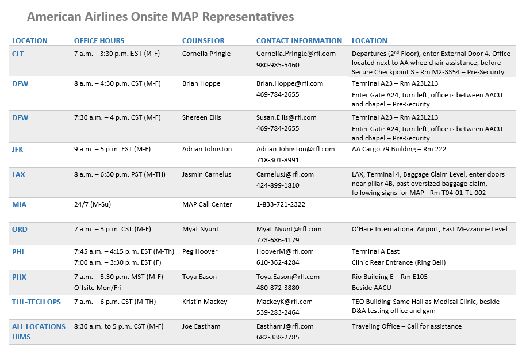Click the Cornelia.Pringle@rfl.com email address
The width and height of the screenshot is (526, 351).
click(x=295, y=54)
